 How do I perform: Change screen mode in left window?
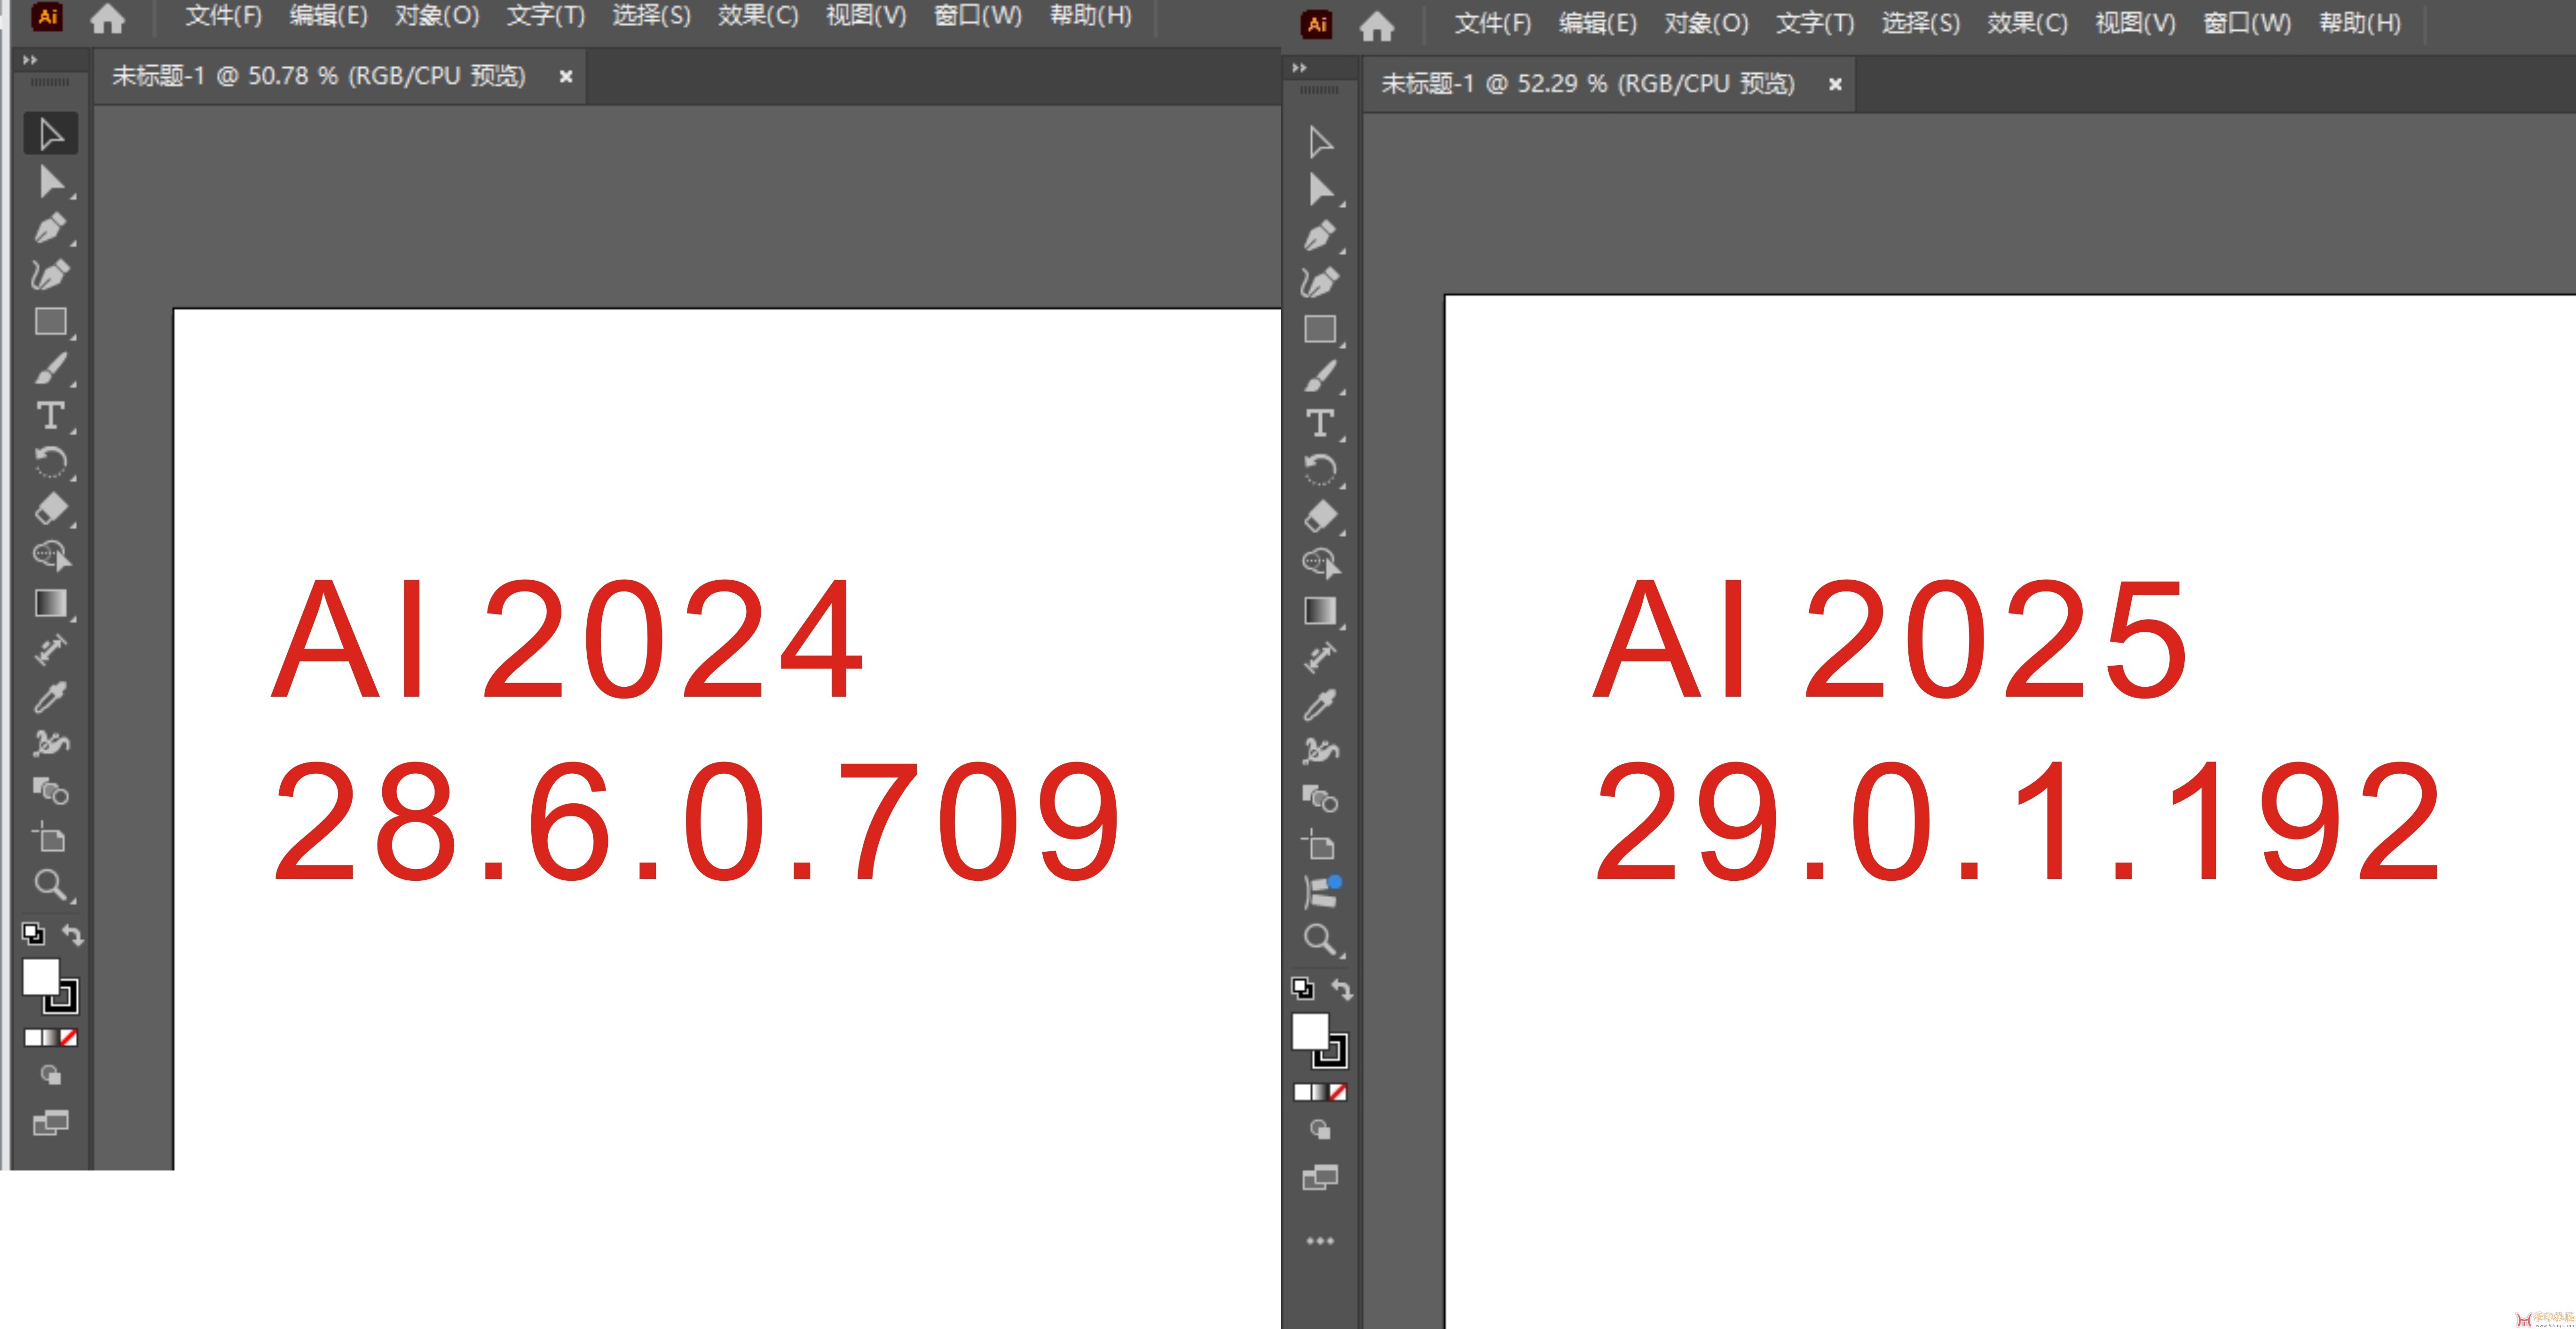point(50,1123)
